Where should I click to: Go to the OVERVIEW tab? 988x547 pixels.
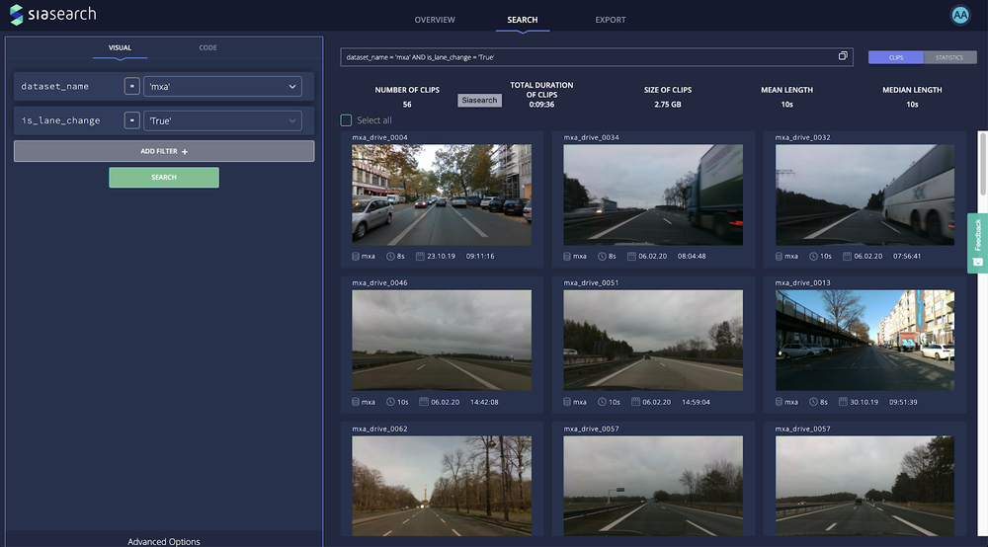pos(435,20)
